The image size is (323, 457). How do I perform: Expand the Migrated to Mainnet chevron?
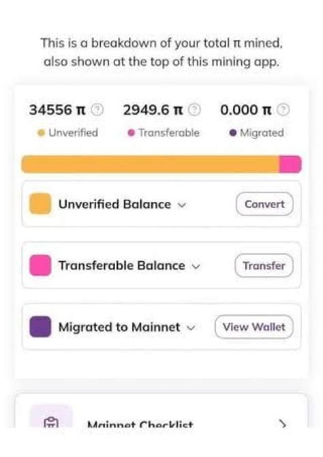[191, 328]
